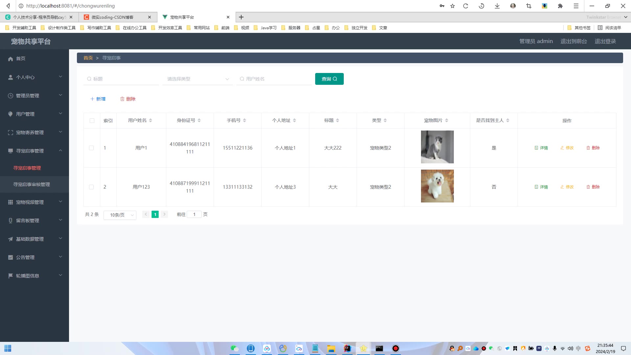The image size is (631, 355).
Task: Open WeChat from the taskbar
Action: (234, 348)
